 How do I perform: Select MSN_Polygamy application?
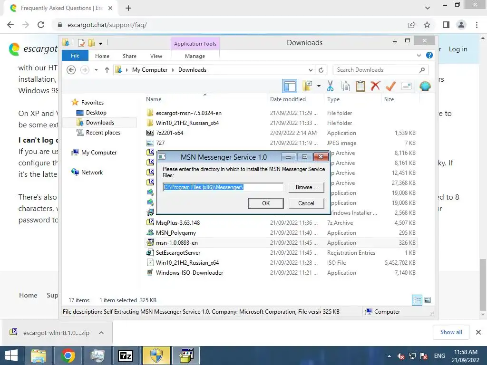(176, 233)
